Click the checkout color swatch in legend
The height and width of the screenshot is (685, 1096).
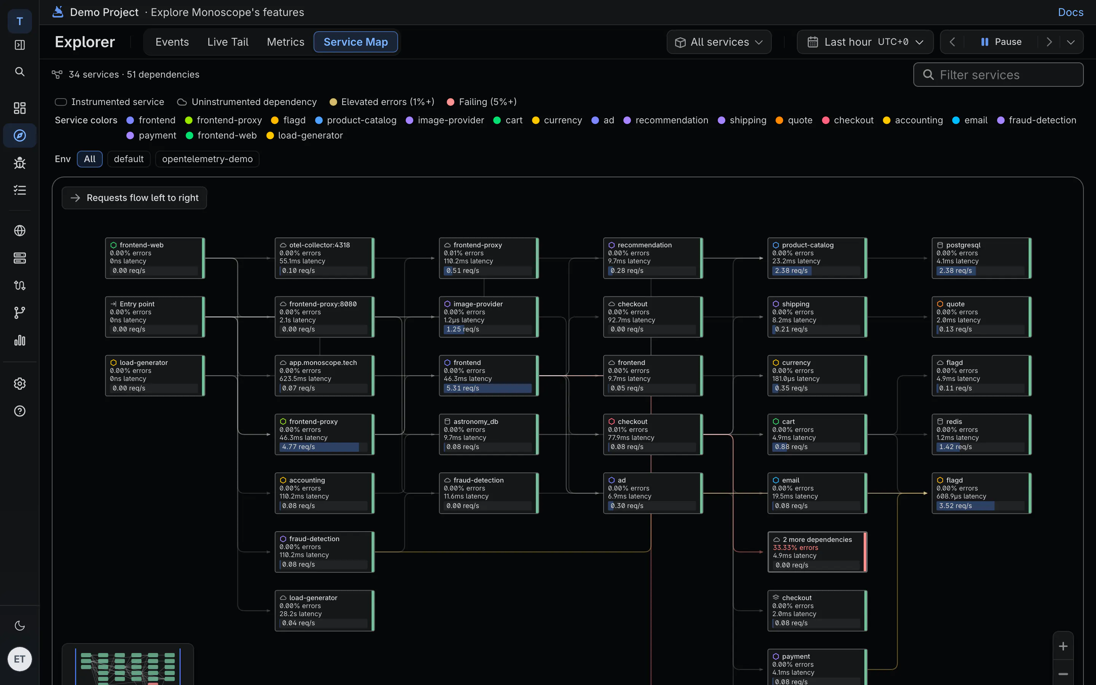click(x=825, y=120)
